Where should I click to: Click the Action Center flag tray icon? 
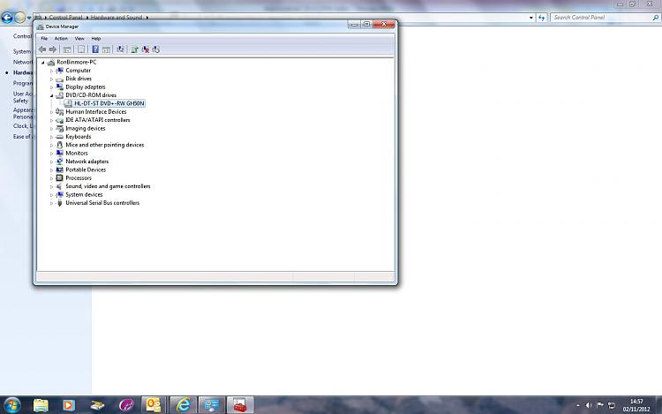point(600,405)
